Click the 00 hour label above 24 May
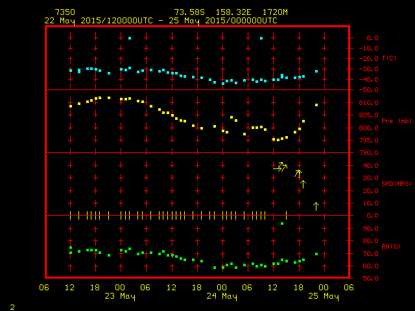 tap(222, 288)
